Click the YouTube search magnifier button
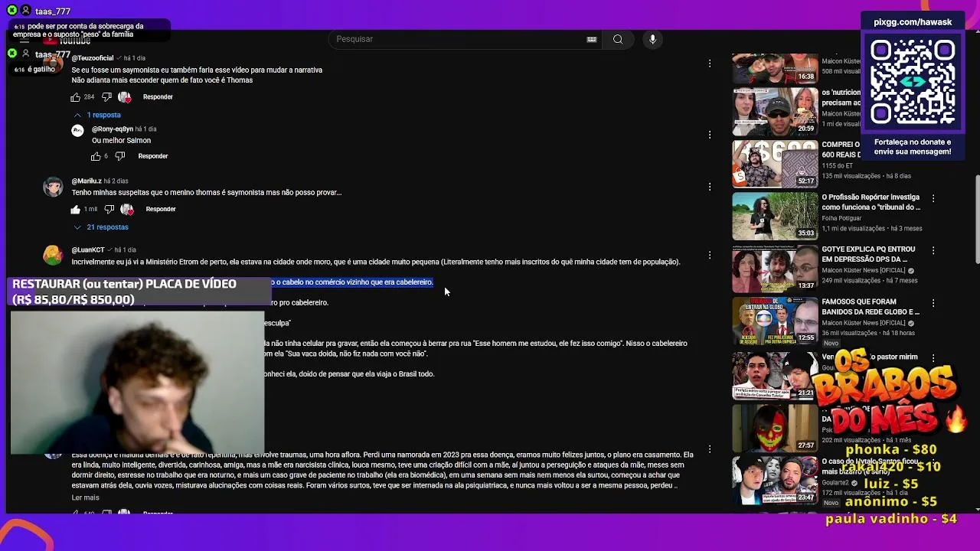Image resolution: width=980 pixels, height=551 pixels. (618, 39)
